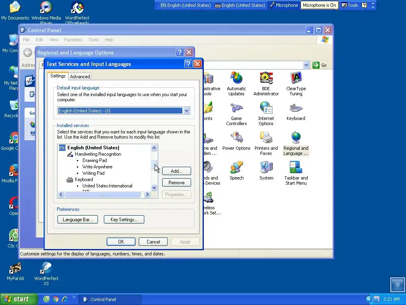This screenshot has width=406, height=305.
Task: Click installed services scroll up arrow
Action: 154,148
